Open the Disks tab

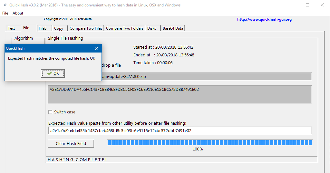pyautogui.click(x=152, y=28)
